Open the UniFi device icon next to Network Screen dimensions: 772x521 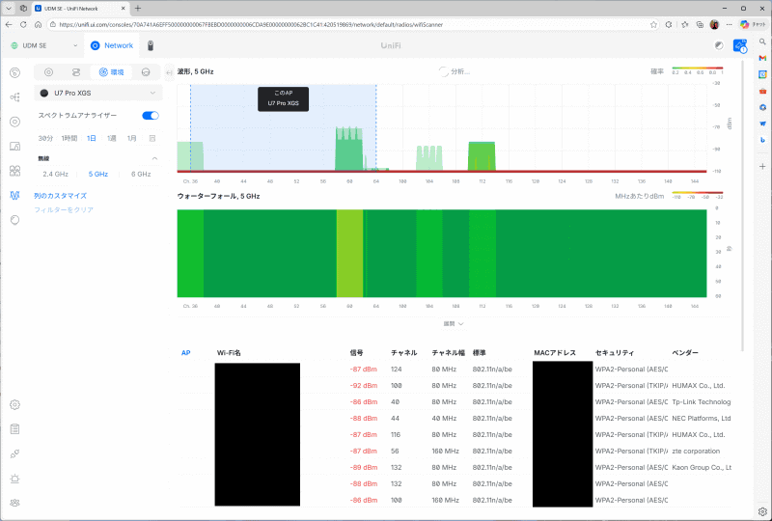click(151, 45)
